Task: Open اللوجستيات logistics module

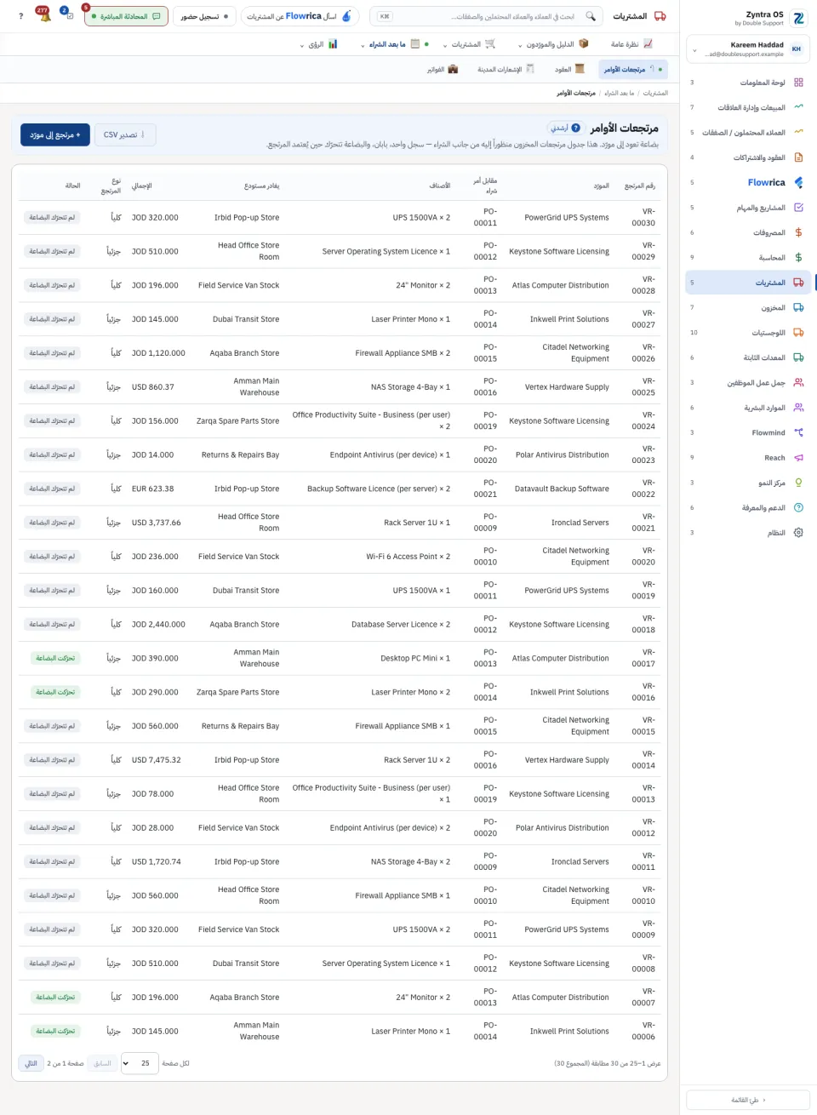Action: point(748,333)
